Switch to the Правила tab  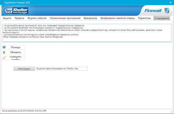[x=19, y=18]
